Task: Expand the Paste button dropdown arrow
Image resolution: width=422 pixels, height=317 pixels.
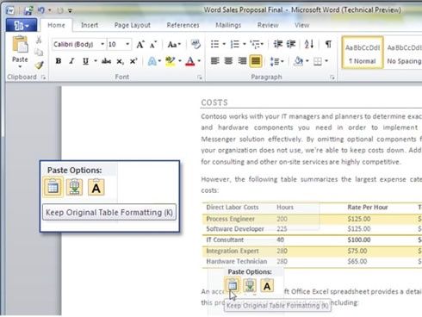Action: coord(20,66)
